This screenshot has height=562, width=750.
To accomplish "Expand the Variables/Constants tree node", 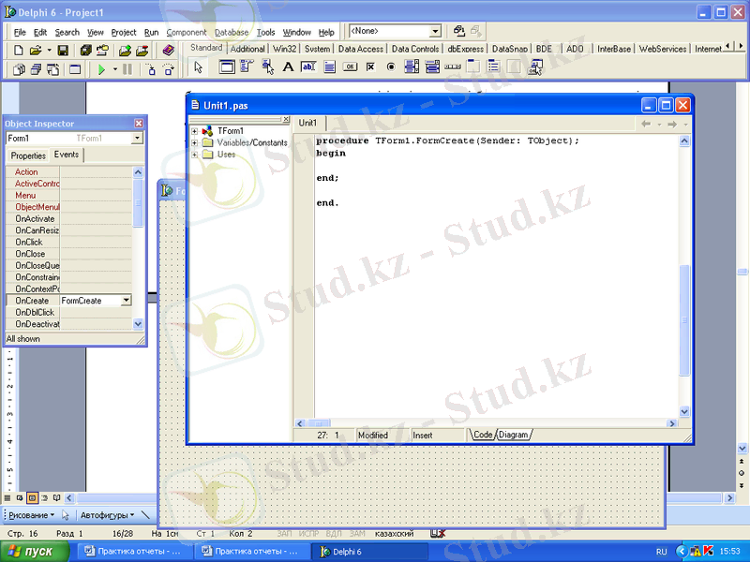I will pyautogui.click(x=195, y=142).
